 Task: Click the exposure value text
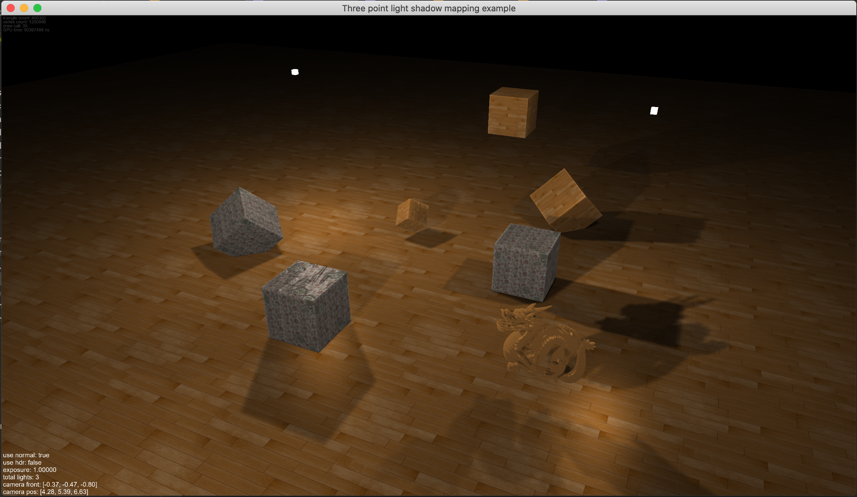30,470
